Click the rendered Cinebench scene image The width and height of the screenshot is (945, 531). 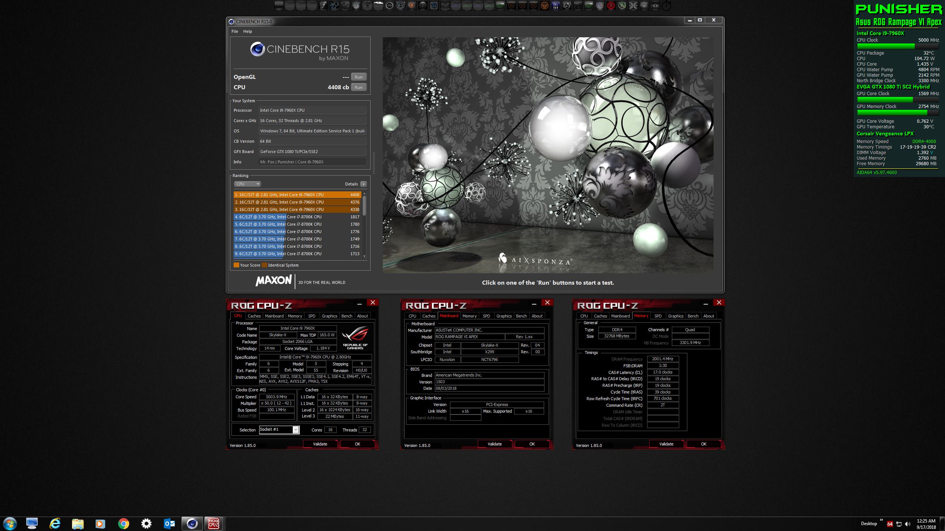point(548,155)
